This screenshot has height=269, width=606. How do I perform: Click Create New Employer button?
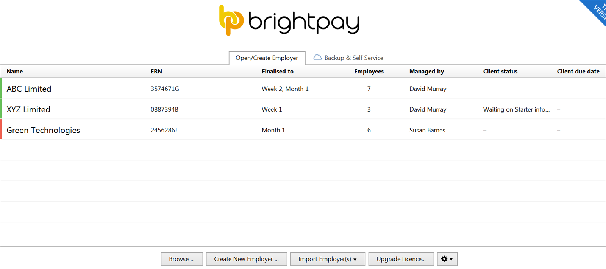click(247, 259)
